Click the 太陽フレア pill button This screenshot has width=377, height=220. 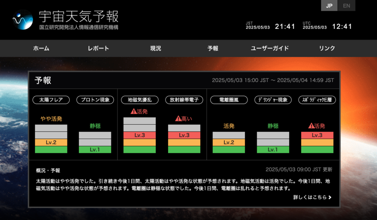point(51,100)
